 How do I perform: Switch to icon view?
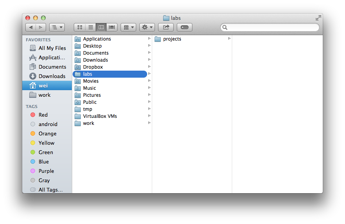pyautogui.click(x=80, y=27)
